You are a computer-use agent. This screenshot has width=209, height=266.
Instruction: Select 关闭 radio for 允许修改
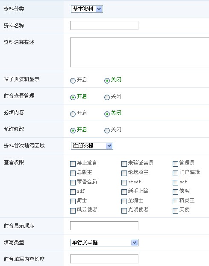(x=107, y=130)
